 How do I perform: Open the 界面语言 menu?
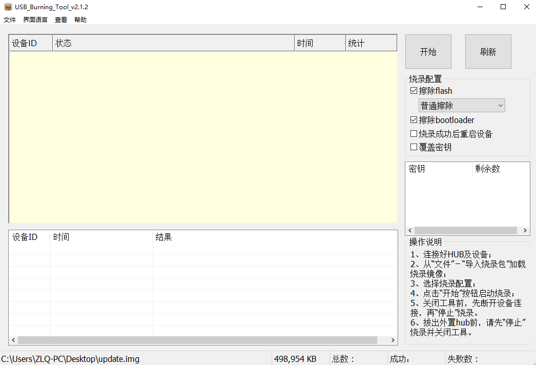click(35, 20)
